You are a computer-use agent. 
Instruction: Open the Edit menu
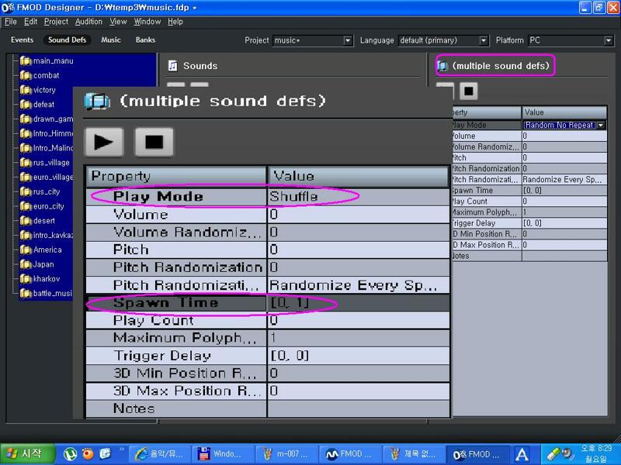(x=30, y=22)
